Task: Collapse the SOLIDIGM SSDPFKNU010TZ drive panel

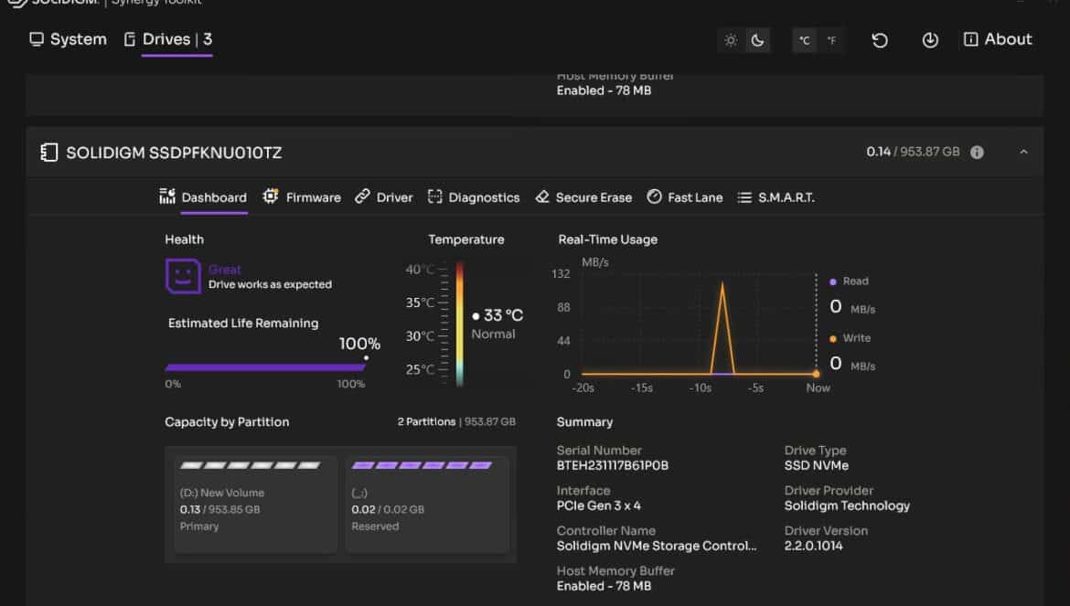Action: coord(1023,152)
